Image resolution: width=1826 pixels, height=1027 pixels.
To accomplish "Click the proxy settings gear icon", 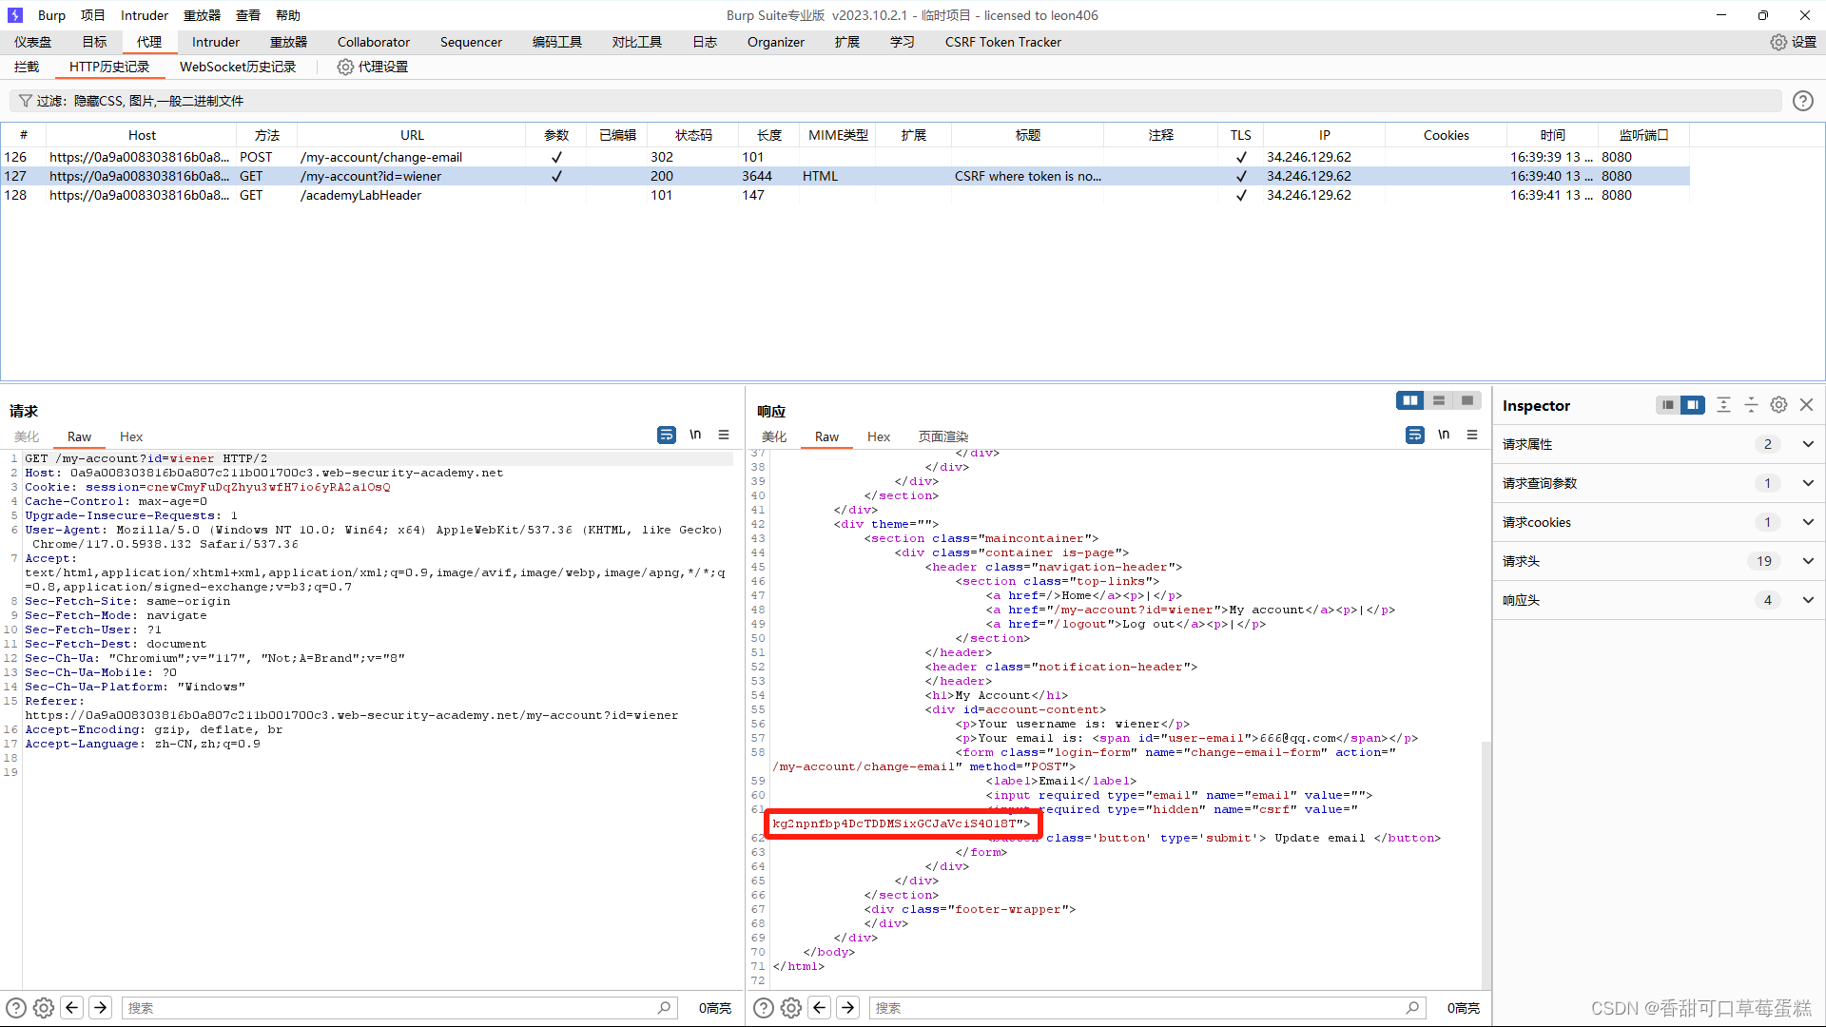I will click(x=345, y=67).
